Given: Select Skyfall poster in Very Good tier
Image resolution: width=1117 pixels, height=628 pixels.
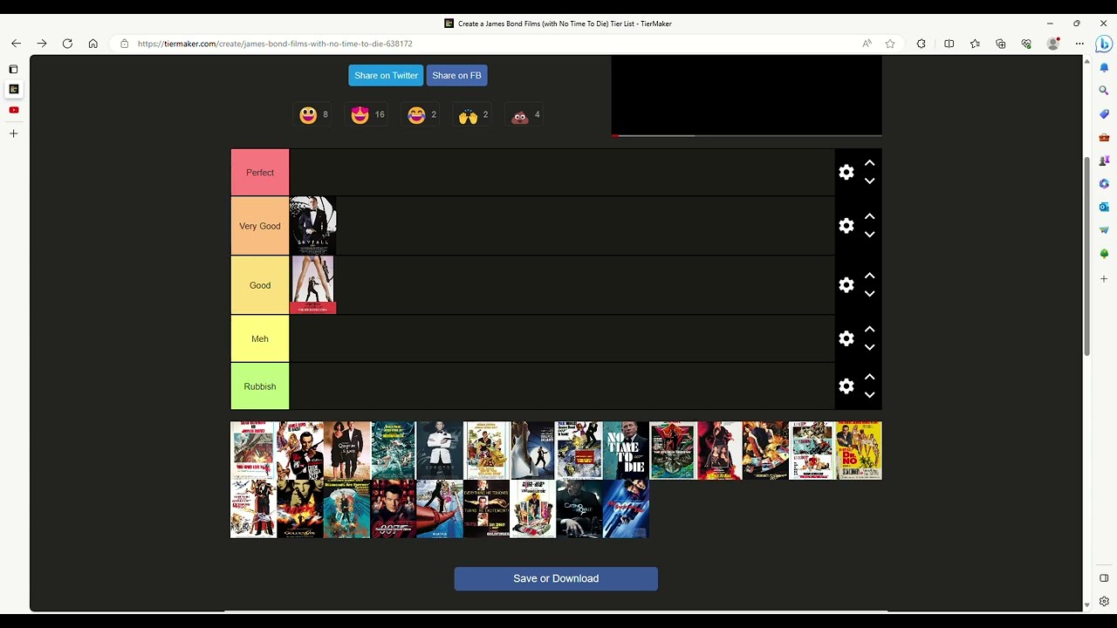Looking at the screenshot, I should click(312, 226).
